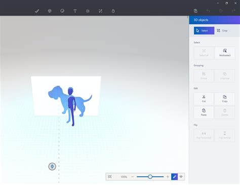This screenshot has height=185, width=240.
Task: Click the 100% zoom value field
Action: point(124,177)
